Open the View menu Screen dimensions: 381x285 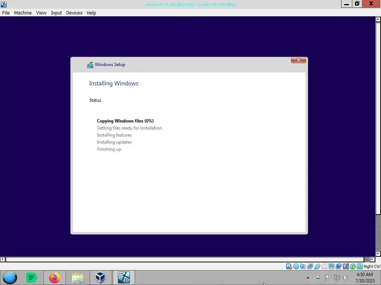(41, 13)
